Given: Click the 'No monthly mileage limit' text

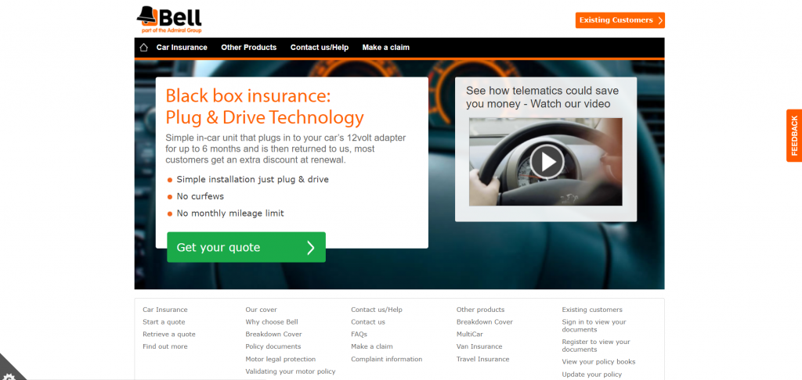Looking at the screenshot, I should pos(230,213).
